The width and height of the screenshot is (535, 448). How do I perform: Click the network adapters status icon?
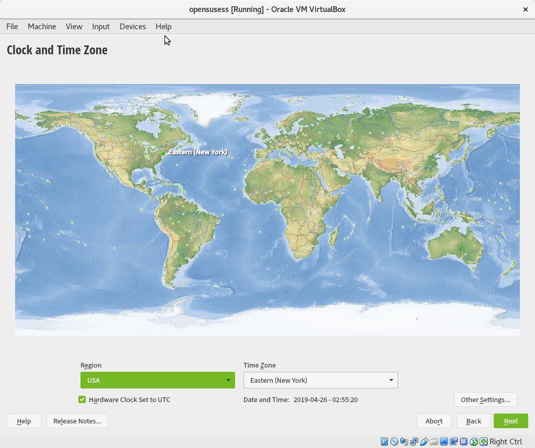point(414,442)
